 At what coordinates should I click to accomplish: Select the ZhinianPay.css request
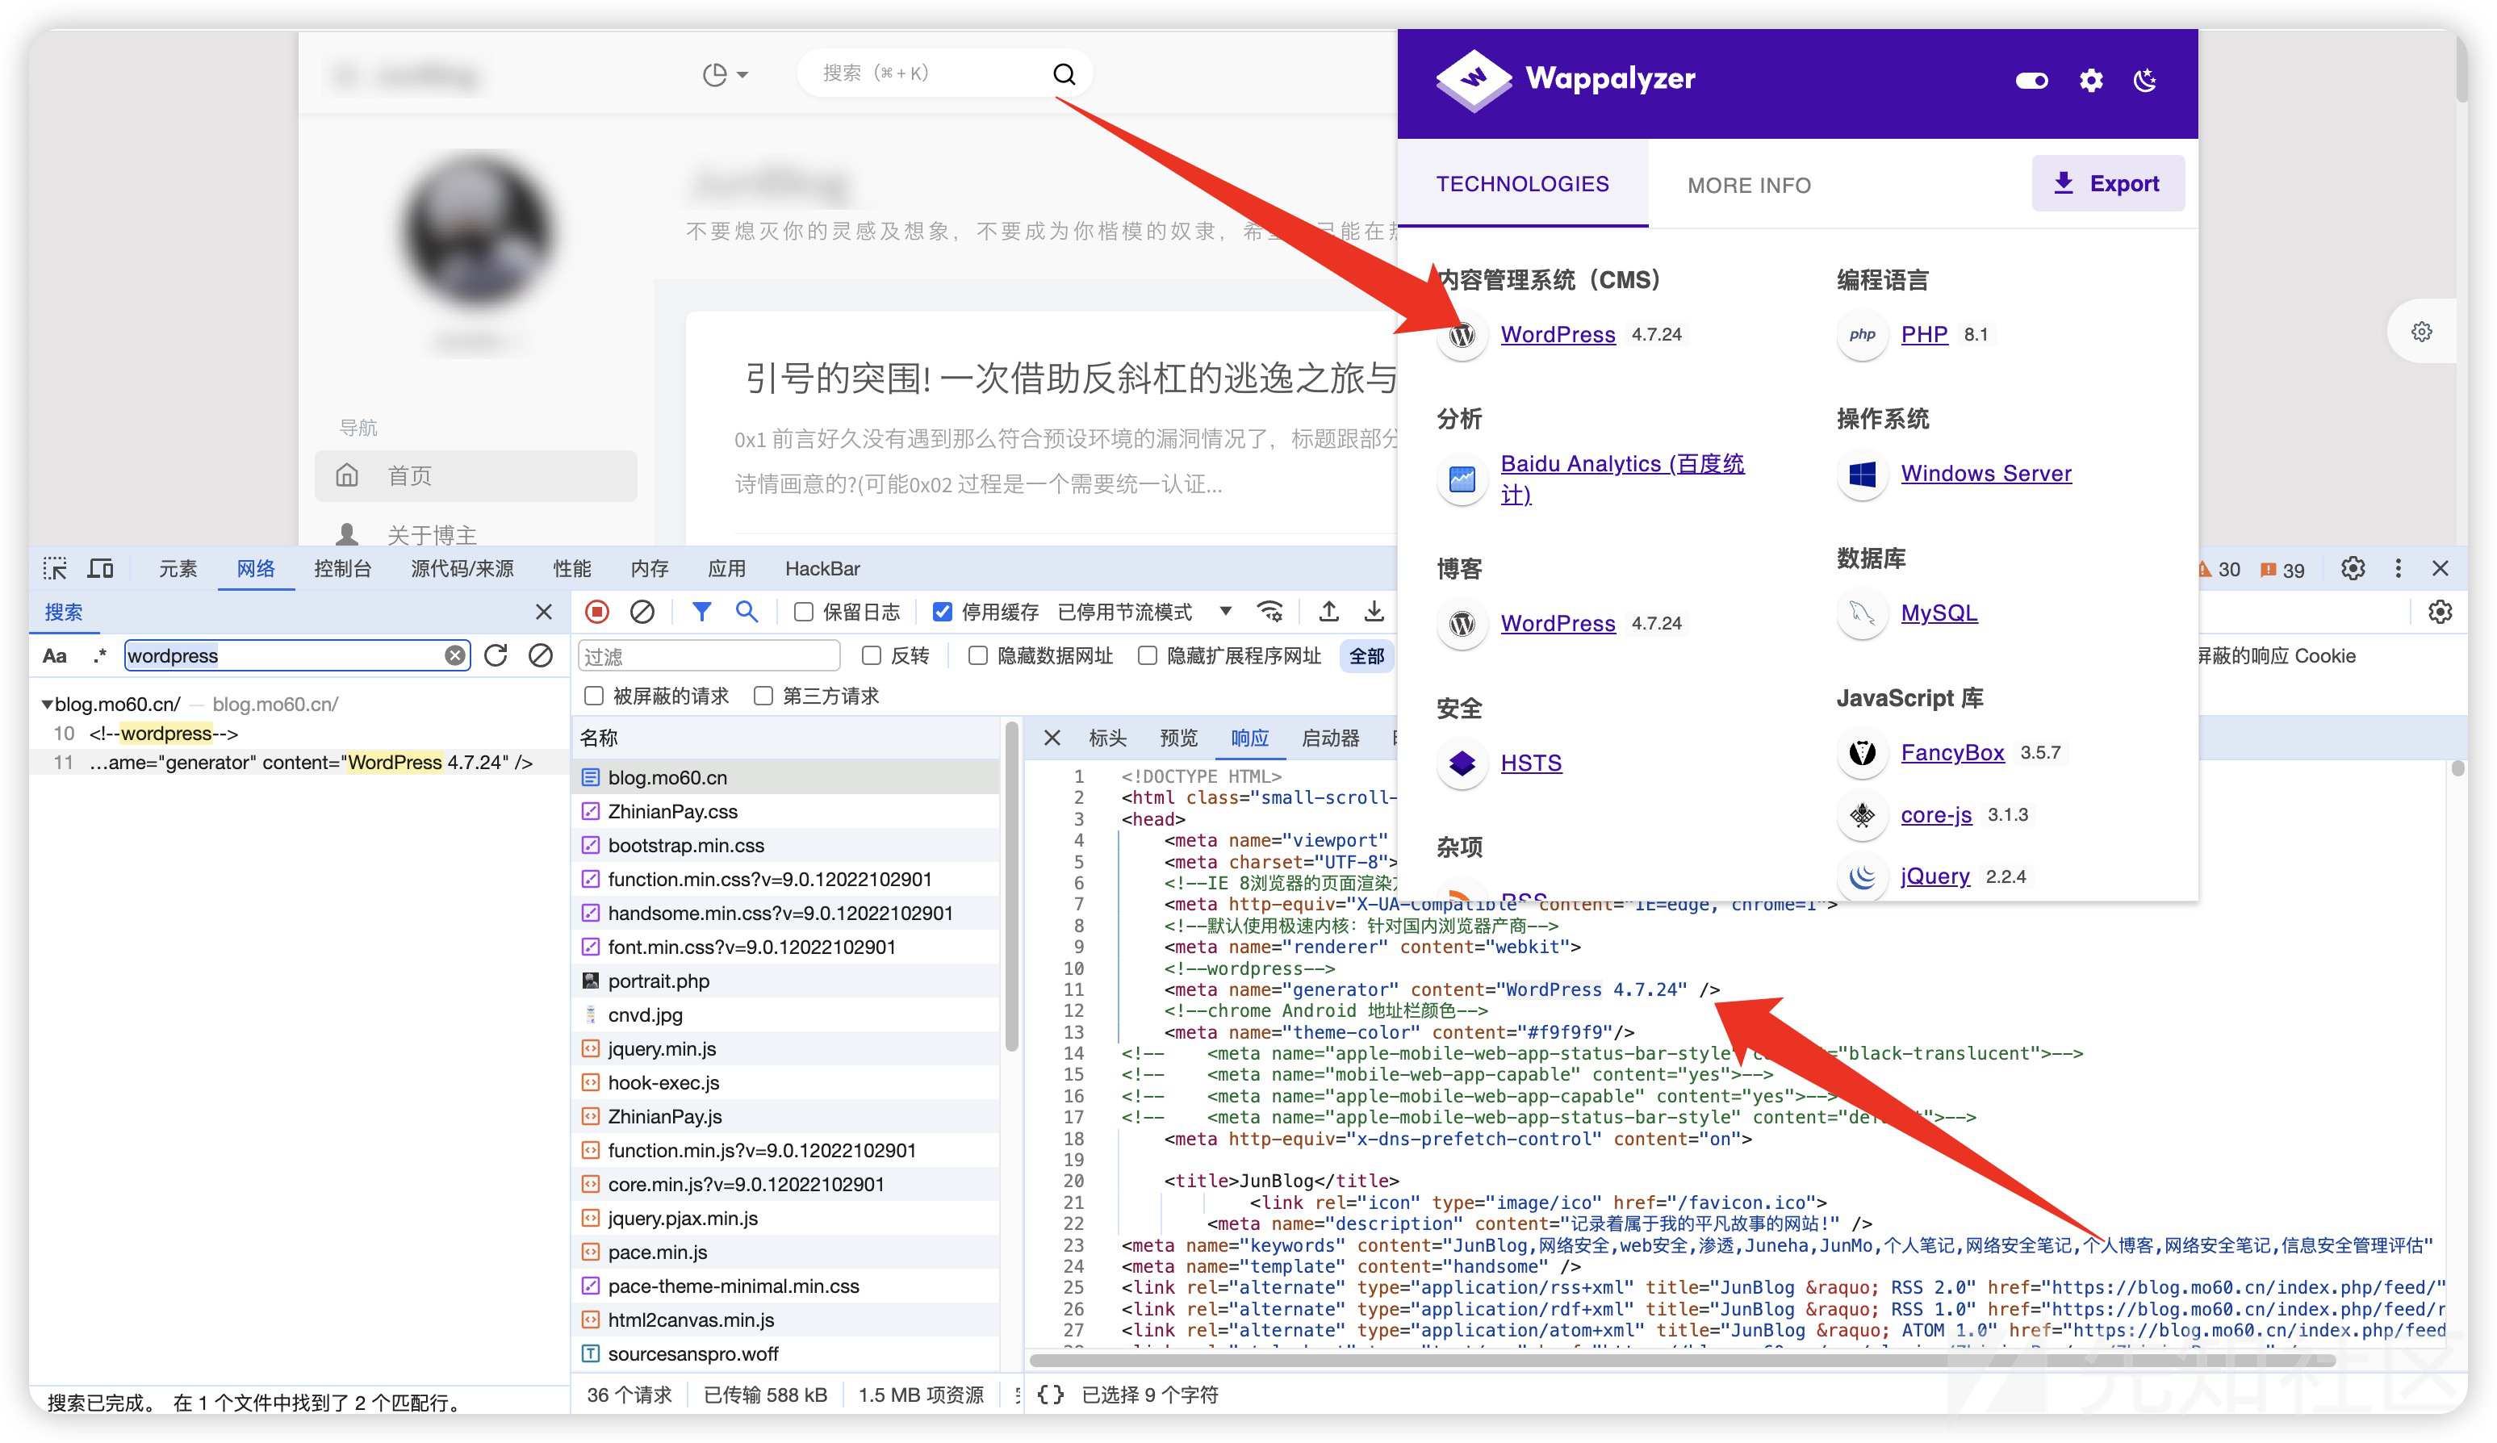coord(788,811)
